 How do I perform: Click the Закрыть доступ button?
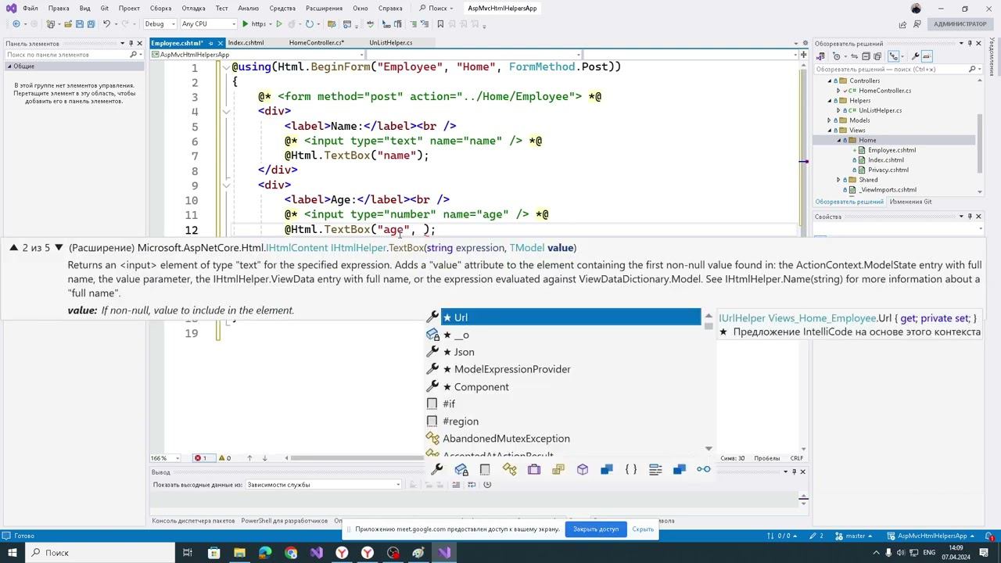(595, 529)
